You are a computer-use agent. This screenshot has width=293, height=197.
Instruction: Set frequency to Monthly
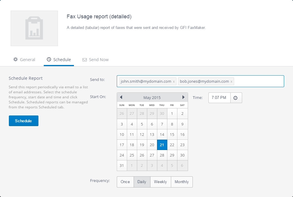click(182, 182)
